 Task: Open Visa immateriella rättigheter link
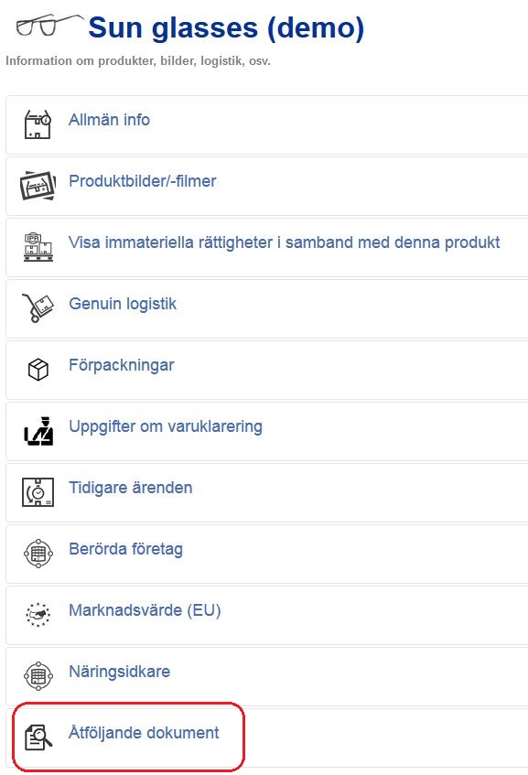pos(285,242)
